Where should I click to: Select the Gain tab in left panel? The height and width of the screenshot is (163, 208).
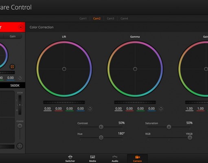point(13,36)
